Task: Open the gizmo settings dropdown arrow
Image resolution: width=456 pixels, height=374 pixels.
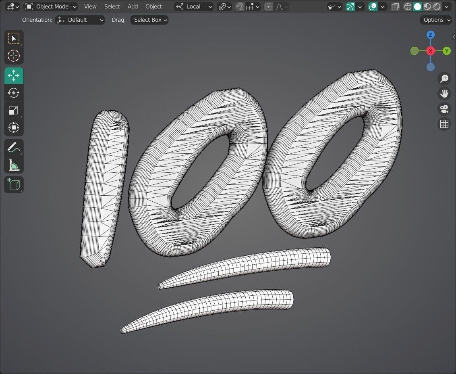Action: [360, 7]
